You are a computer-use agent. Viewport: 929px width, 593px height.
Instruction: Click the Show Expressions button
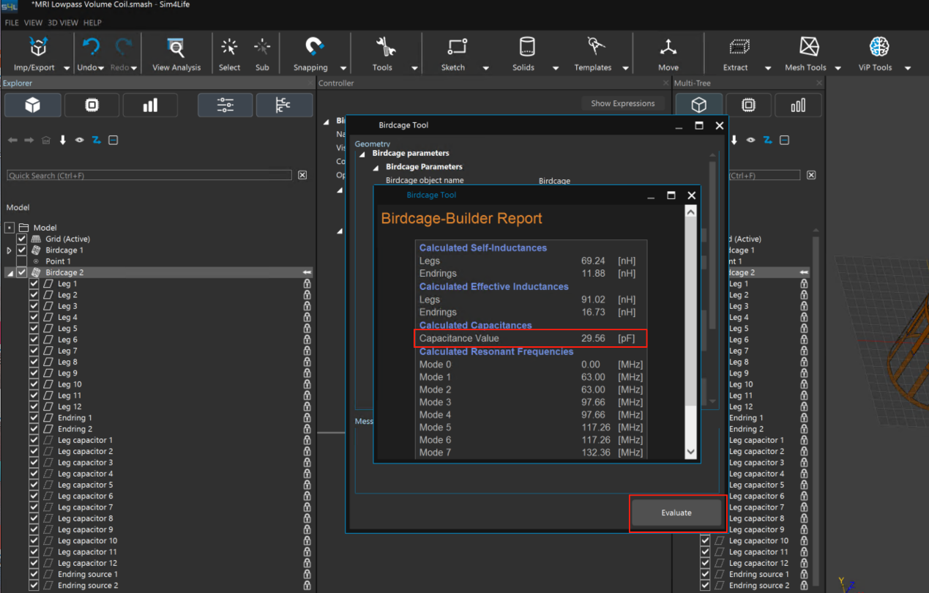(x=622, y=103)
